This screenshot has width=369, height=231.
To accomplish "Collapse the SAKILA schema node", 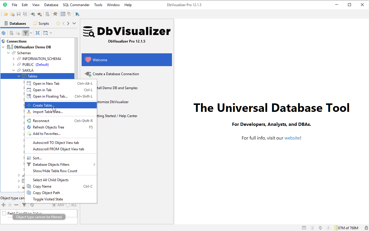I will pyautogui.click(x=13, y=70).
